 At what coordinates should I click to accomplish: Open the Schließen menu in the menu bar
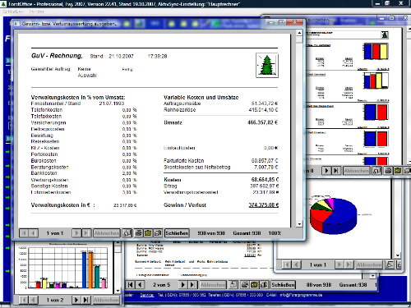[13, 11]
